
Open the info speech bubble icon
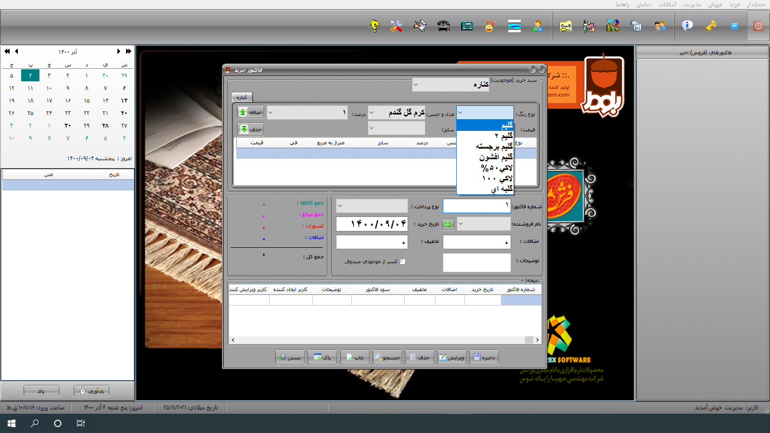(x=687, y=26)
